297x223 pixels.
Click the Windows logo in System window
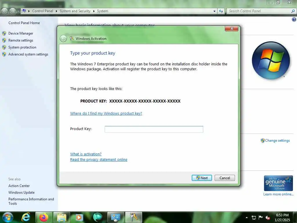coord(271,61)
